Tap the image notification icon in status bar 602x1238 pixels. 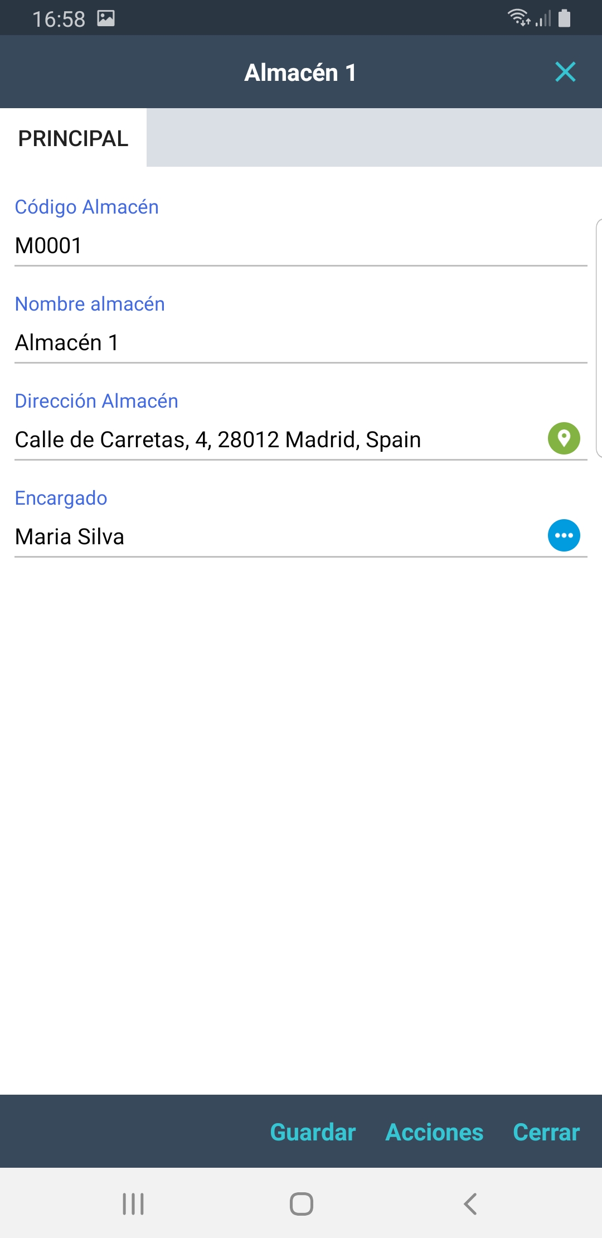pos(106,18)
